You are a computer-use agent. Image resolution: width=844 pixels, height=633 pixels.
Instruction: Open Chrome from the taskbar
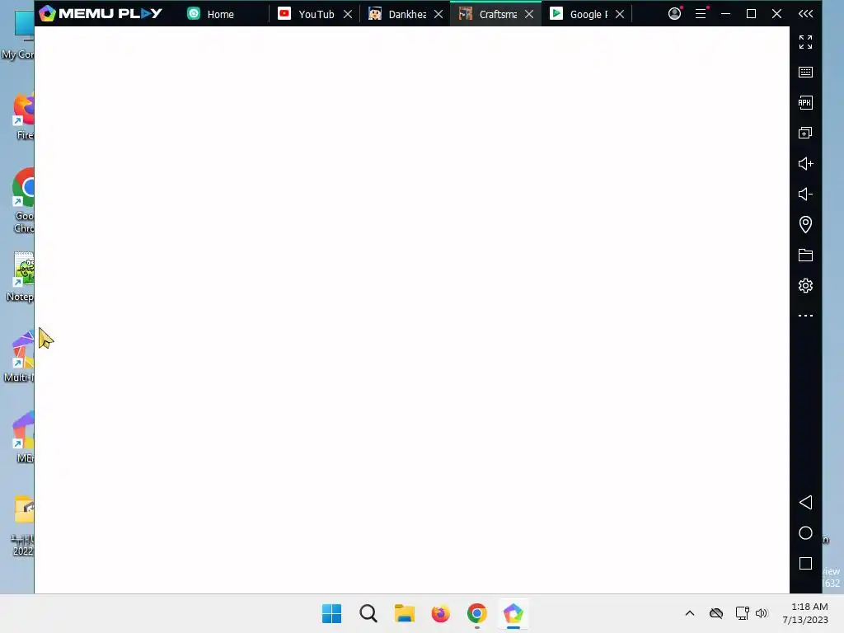point(477,613)
